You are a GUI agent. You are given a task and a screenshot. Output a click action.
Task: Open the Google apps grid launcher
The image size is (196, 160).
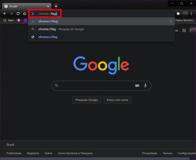(x=184, y=30)
